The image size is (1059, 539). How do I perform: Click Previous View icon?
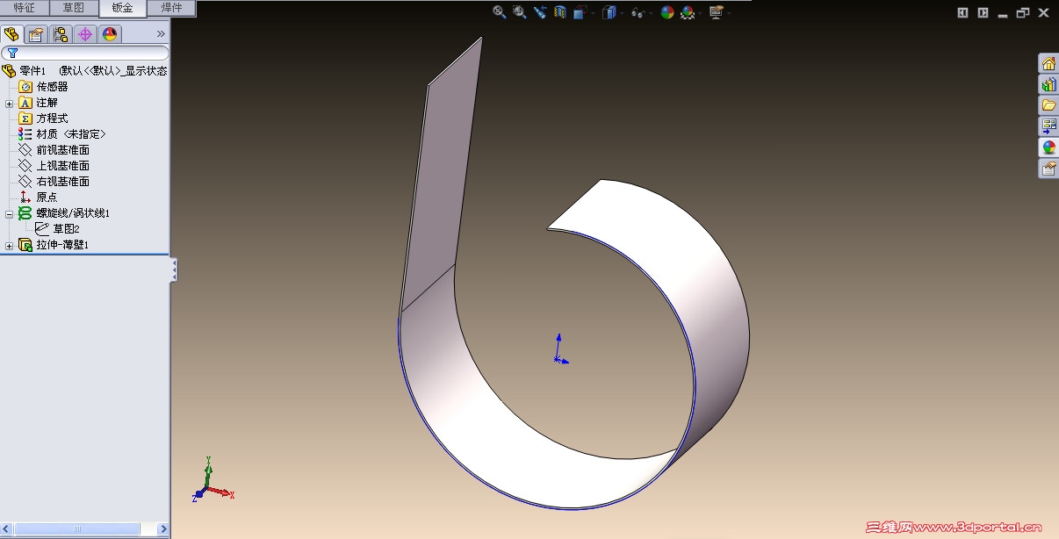[540, 12]
